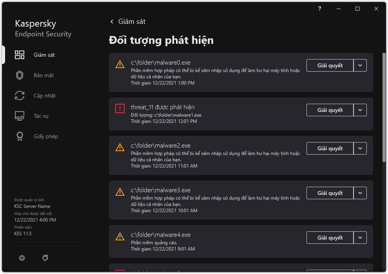Click the warning icon for malware0.exe

click(120, 65)
